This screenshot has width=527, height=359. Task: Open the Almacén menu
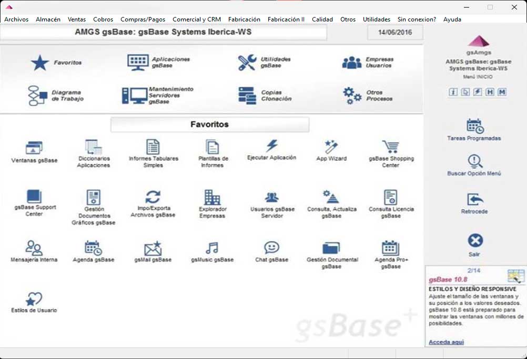click(x=48, y=19)
